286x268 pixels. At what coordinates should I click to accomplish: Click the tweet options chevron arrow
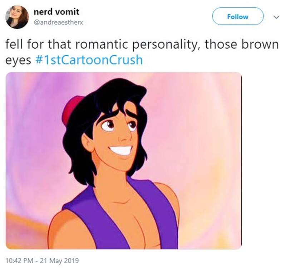(275, 17)
